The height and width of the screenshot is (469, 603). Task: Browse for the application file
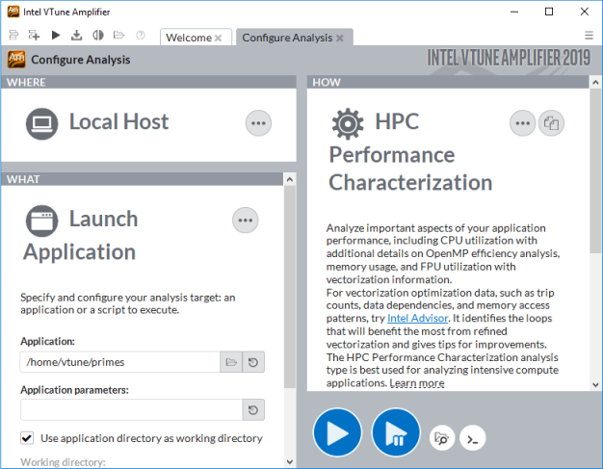(x=230, y=362)
